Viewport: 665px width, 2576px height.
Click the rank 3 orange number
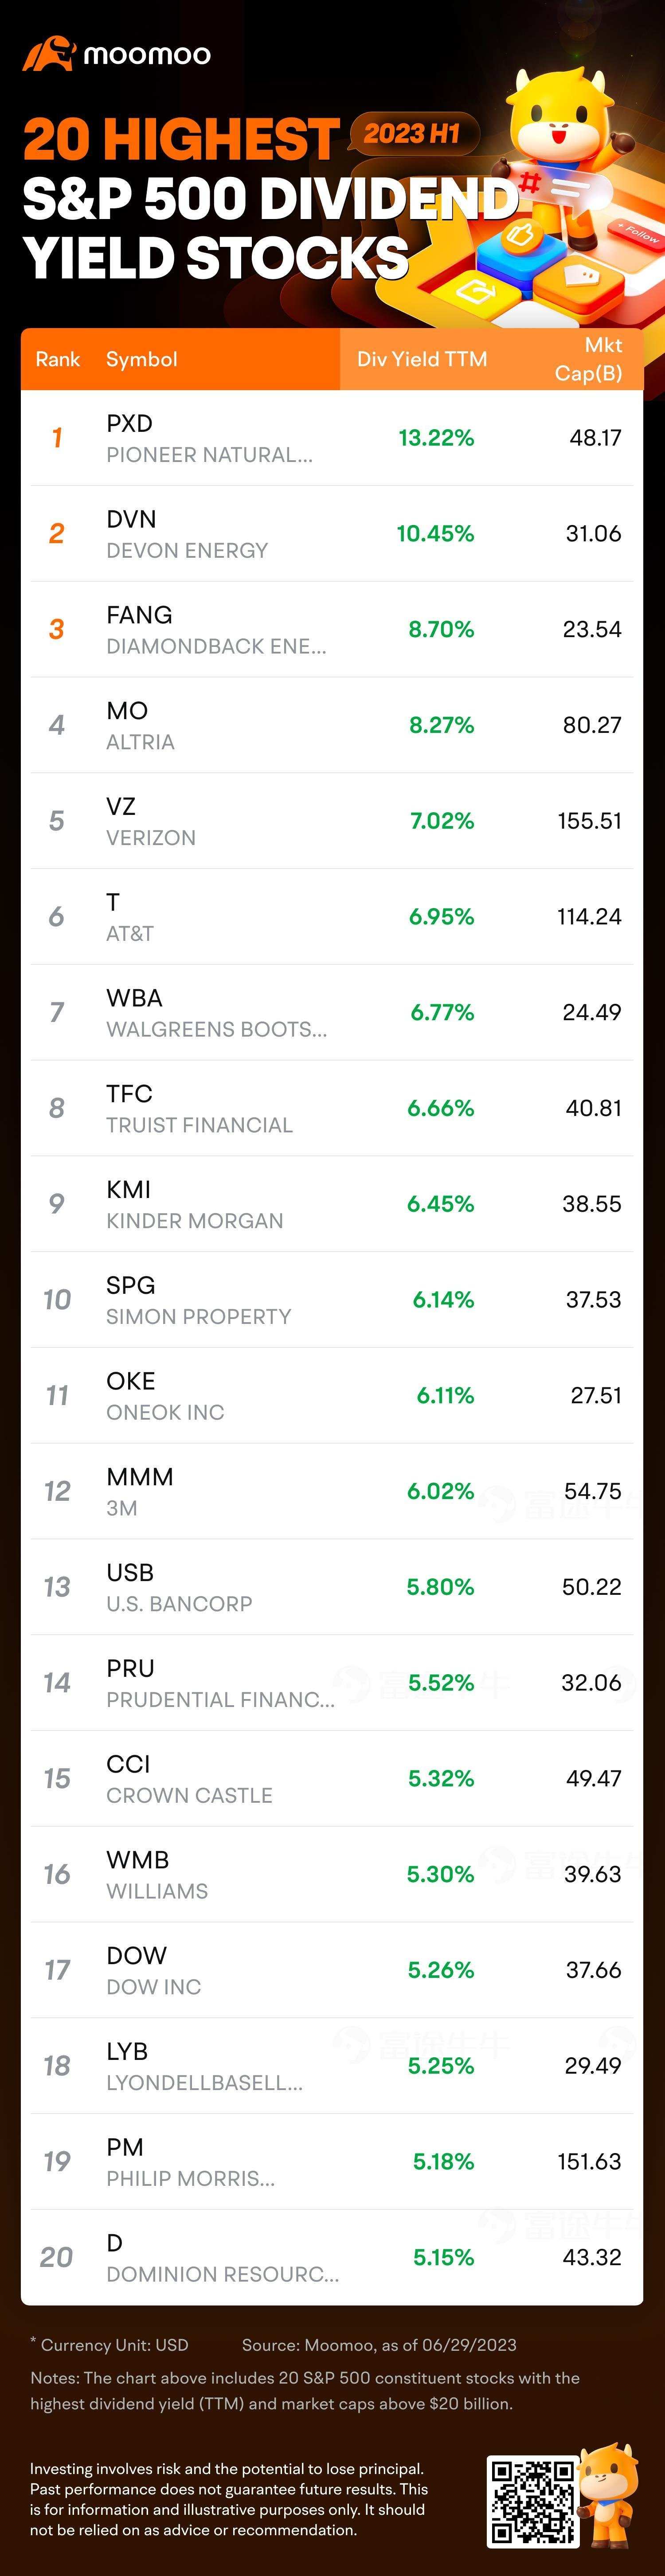[x=57, y=629]
